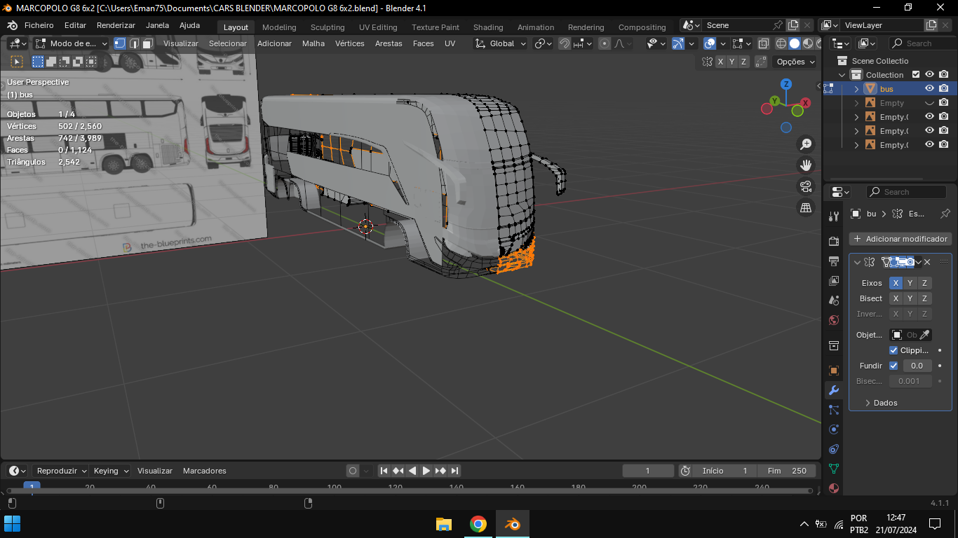958x538 pixels.
Task: Select vertex selection mode
Action: point(120,43)
